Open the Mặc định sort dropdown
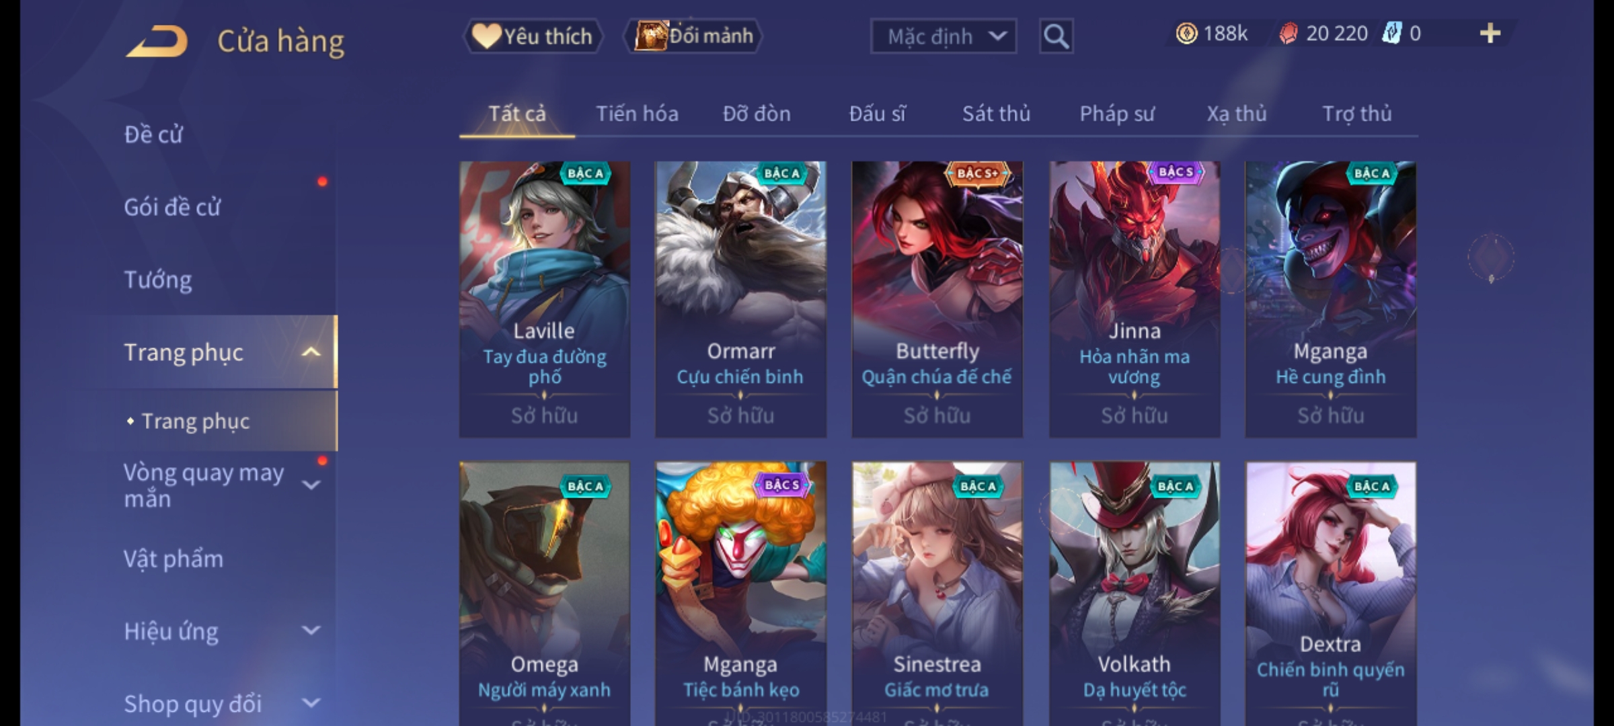The height and width of the screenshot is (726, 1614). pos(943,36)
